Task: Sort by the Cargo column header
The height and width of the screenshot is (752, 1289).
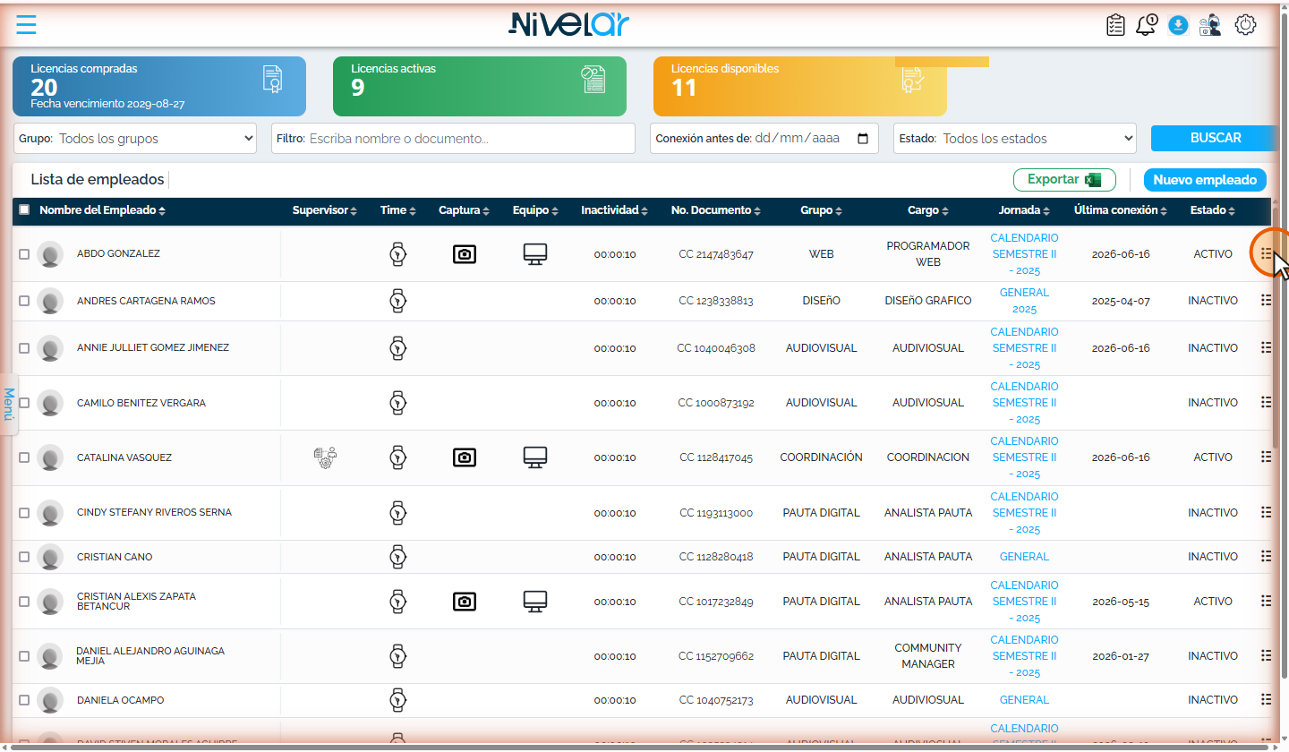Action: point(928,210)
